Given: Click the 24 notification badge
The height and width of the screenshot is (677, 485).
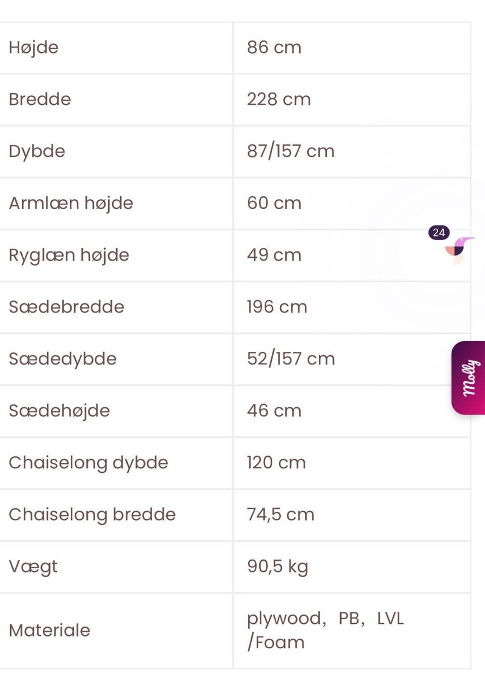Looking at the screenshot, I should (x=439, y=232).
